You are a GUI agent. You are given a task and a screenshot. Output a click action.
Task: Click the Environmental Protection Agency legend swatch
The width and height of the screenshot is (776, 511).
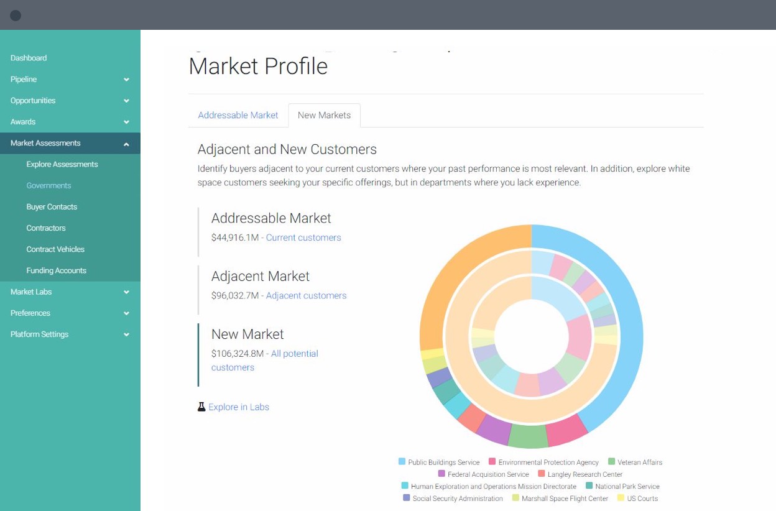pyautogui.click(x=492, y=462)
